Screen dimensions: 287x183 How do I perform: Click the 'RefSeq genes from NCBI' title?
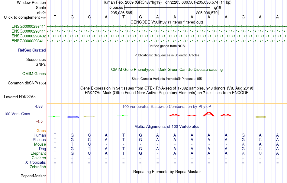coord(167,46)
